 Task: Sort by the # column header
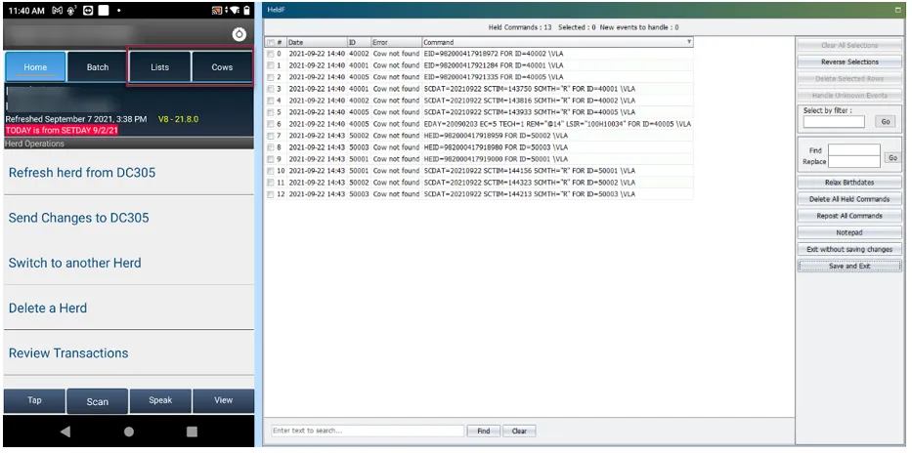coord(281,42)
